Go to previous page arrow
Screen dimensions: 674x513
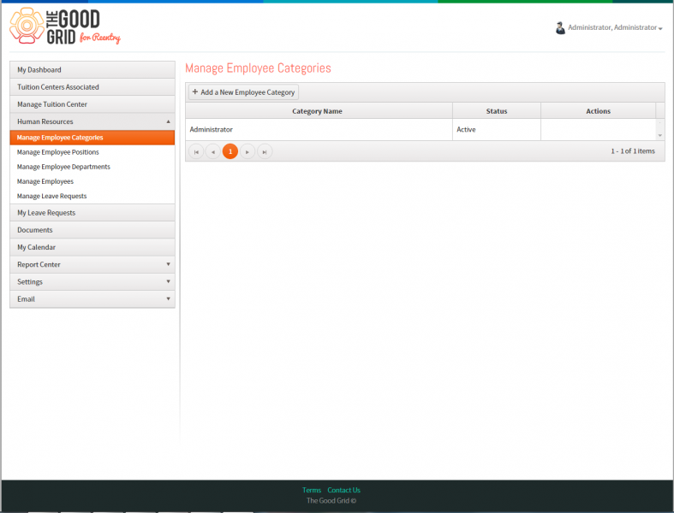(213, 151)
